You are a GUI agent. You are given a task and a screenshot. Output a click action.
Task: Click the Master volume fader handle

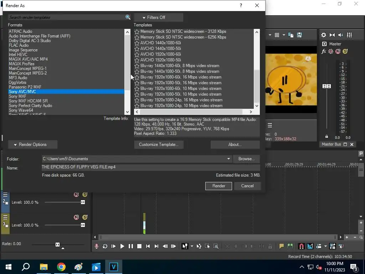tap(327, 86)
